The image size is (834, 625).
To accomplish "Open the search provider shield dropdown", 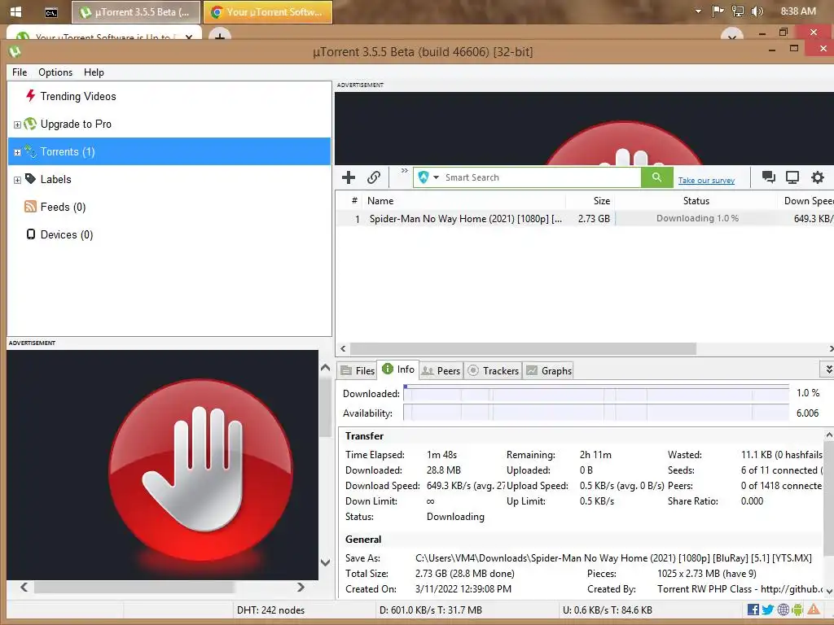I will pyautogui.click(x=428, y=177).
